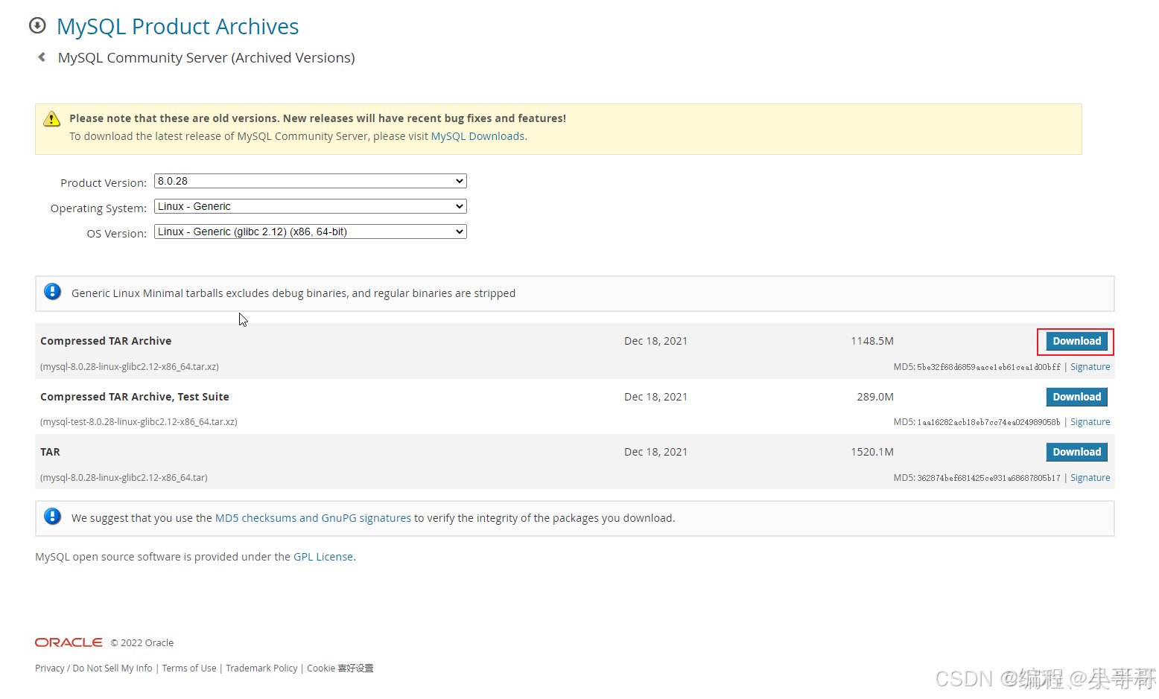Click the 1148.5M size value
The width and height of the screenshot is (1159, 699).
tap(872, 341)
